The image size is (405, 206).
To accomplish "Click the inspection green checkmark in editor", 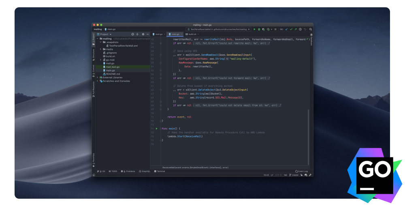I will (x=307, y=39).
